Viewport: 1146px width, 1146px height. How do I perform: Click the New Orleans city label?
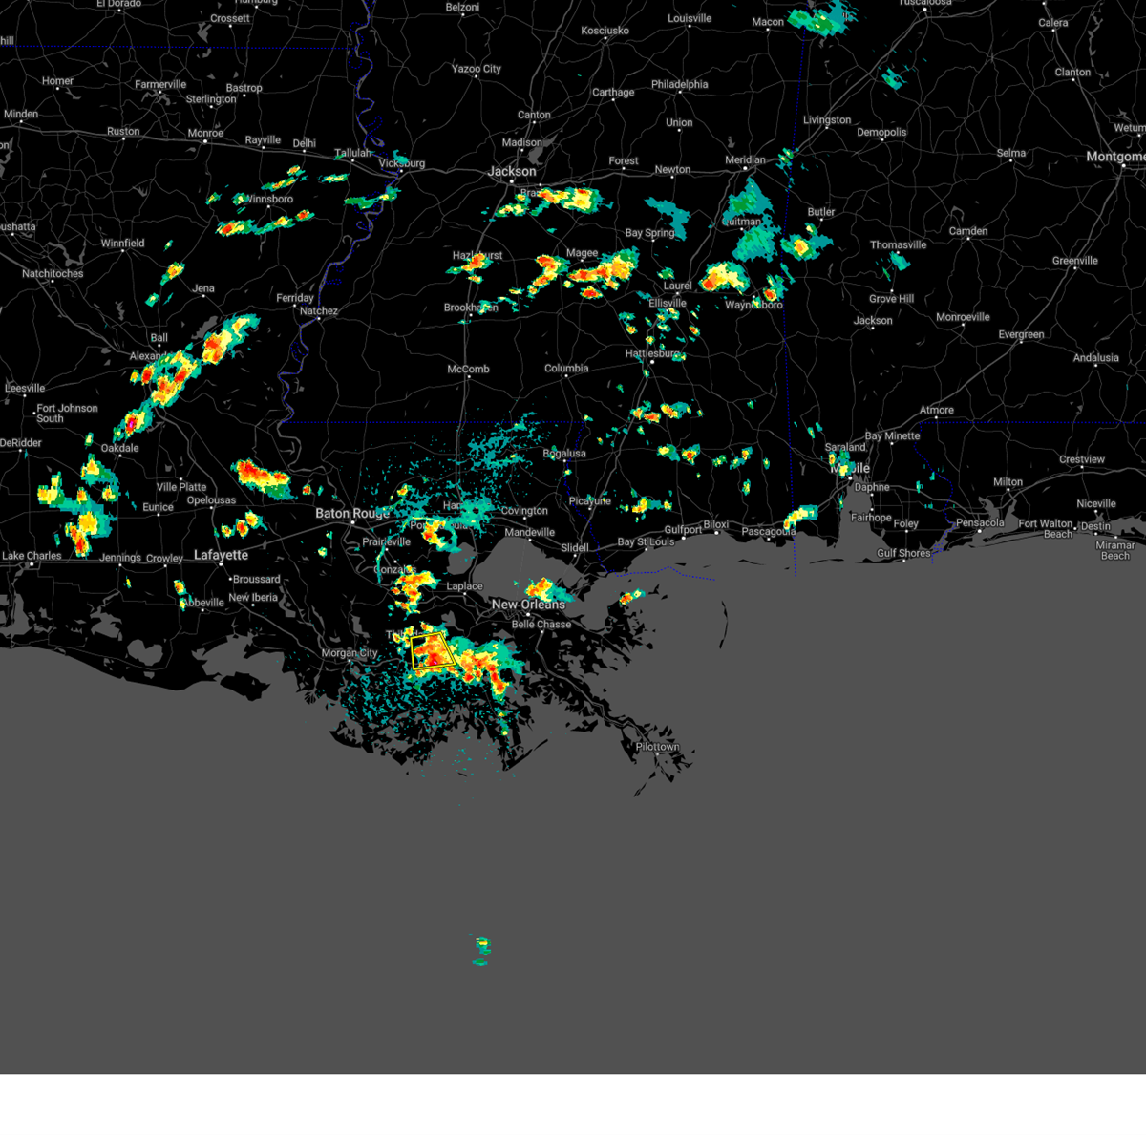point(528,605)
